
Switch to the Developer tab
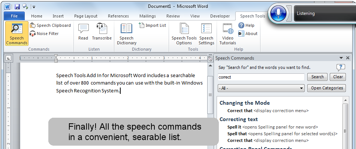pyautogui.click(x=220, y=16)
